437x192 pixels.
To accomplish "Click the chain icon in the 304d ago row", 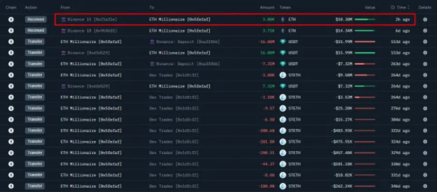I will [11, 119].
